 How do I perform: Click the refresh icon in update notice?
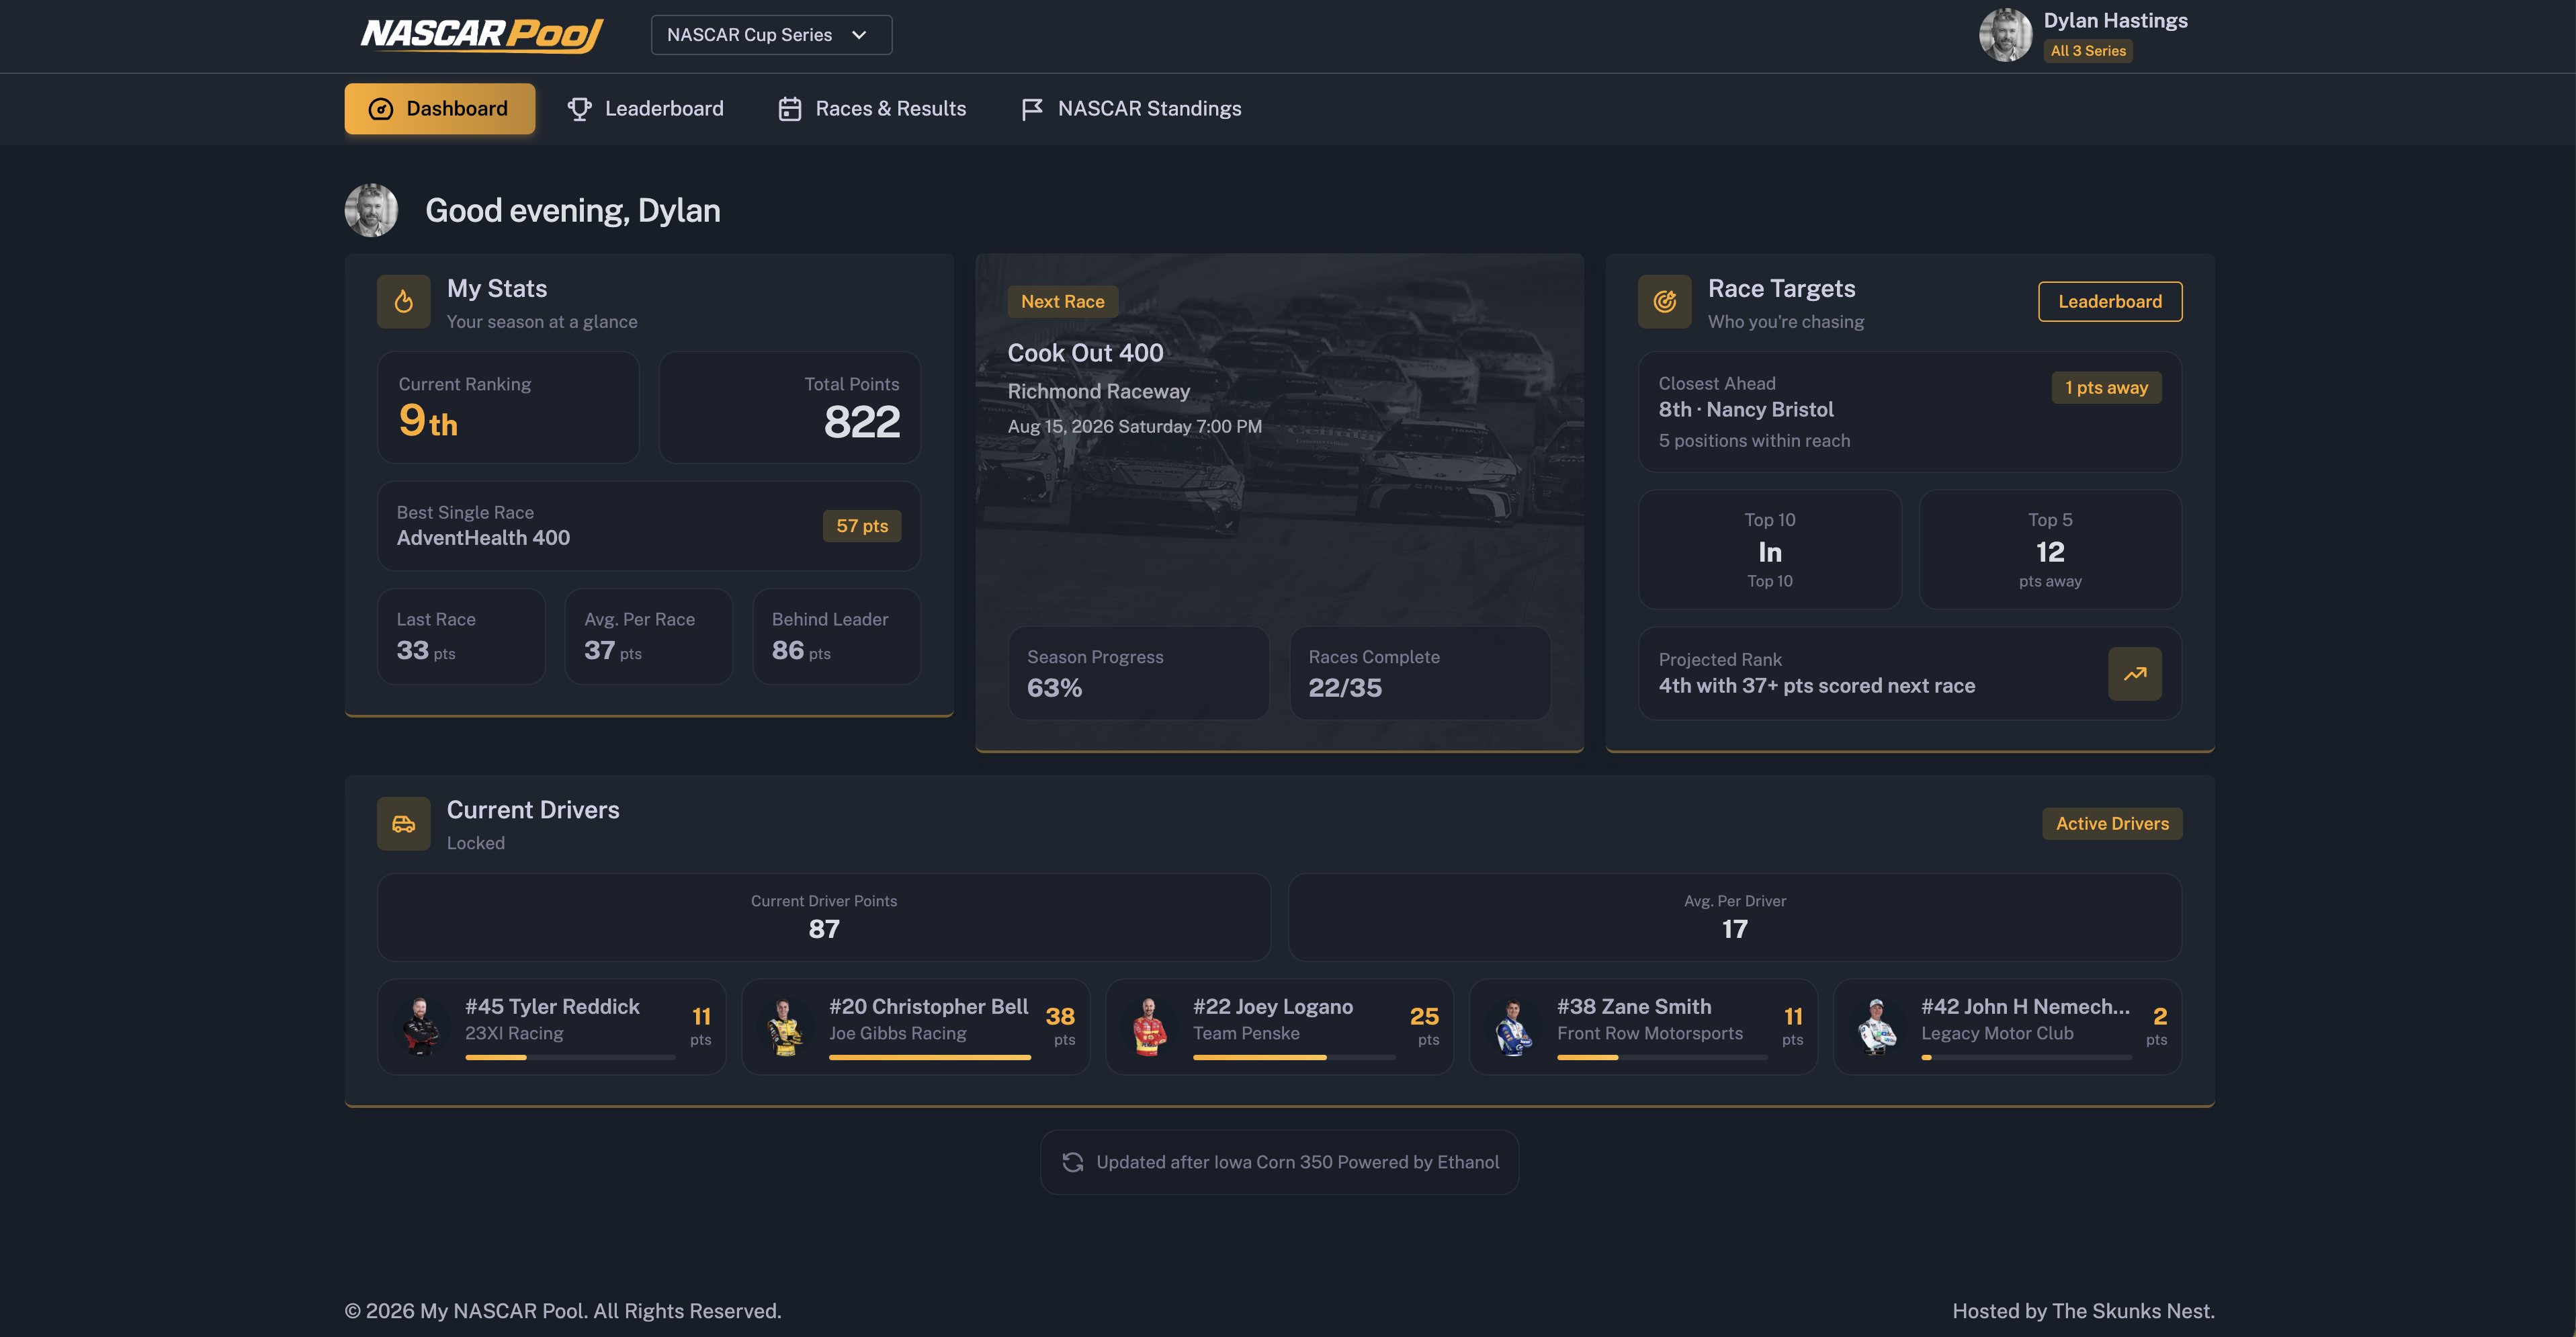1073,1162
